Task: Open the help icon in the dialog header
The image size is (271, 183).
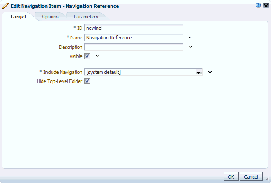Action: [258, 5]
